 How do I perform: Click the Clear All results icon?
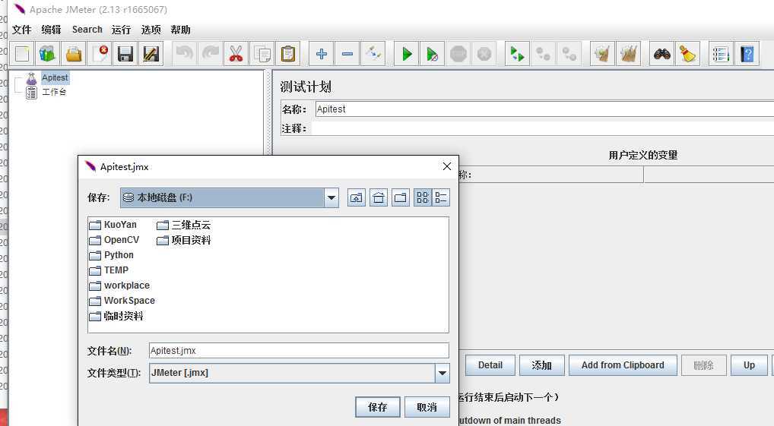628,54
